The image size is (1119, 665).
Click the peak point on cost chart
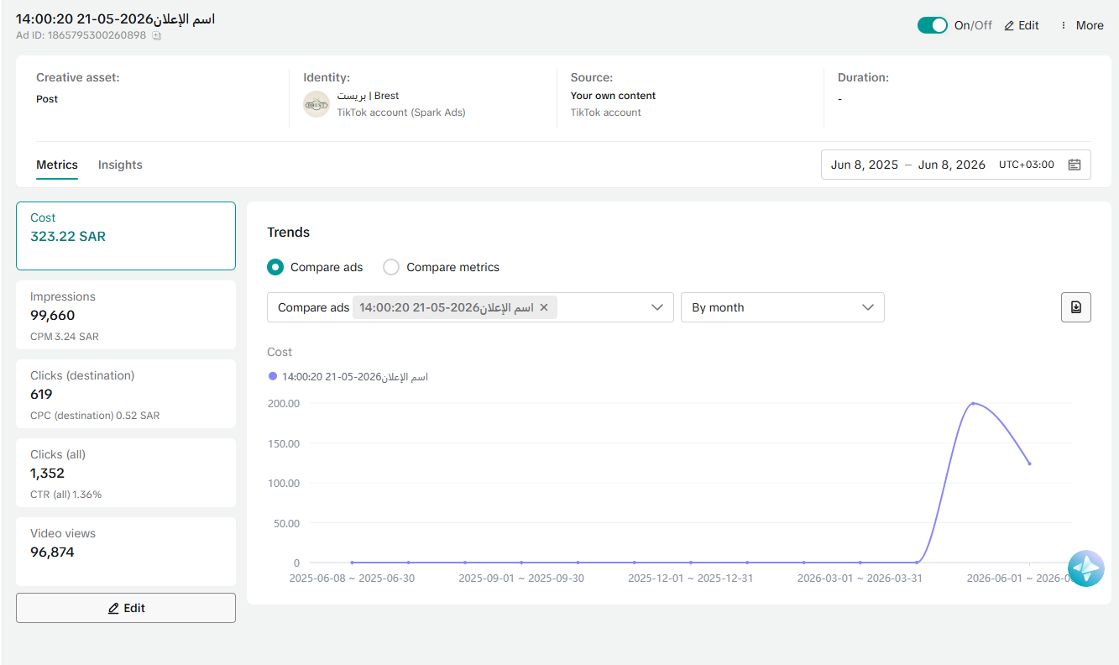[973, 403]
